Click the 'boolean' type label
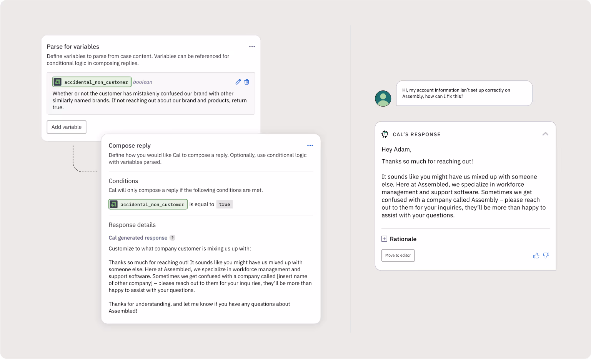This screenshot has width=591, height=359. pyautogui.click(x=143, y=82)
